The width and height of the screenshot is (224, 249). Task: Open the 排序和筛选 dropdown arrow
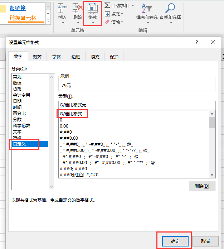[148, 23]
